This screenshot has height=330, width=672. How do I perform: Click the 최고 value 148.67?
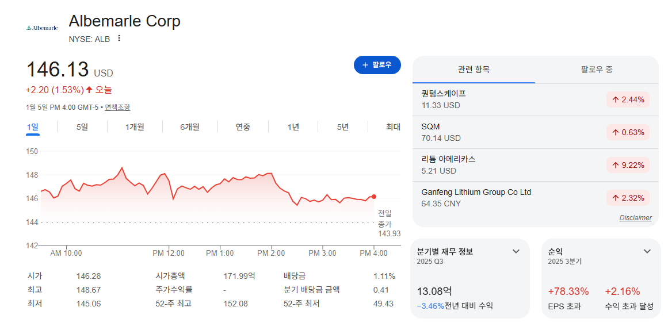(x=88, y=290)
